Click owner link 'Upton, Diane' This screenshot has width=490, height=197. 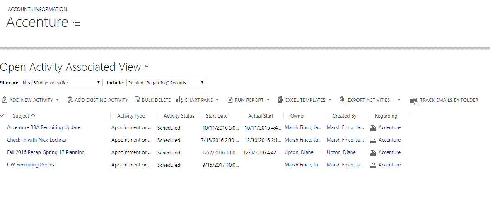[299, 152]
